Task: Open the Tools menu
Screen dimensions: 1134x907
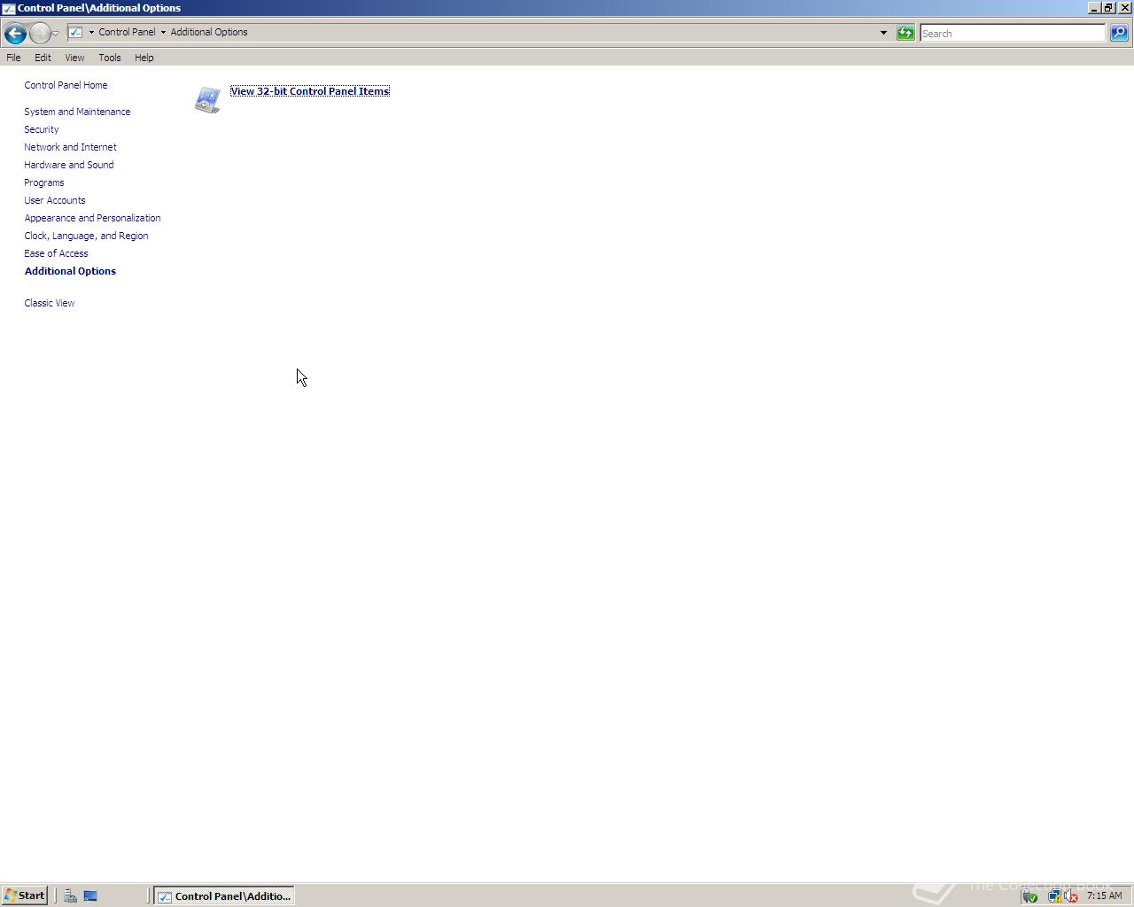Action: [x=110, y=58]
